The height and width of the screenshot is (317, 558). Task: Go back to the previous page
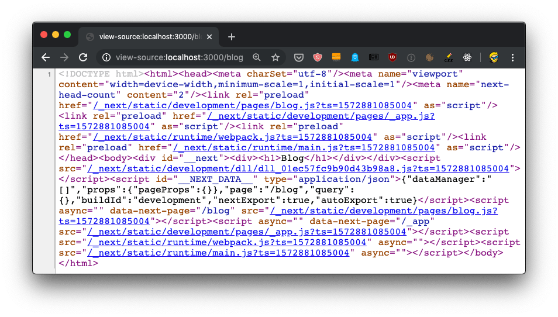[46, 57]
